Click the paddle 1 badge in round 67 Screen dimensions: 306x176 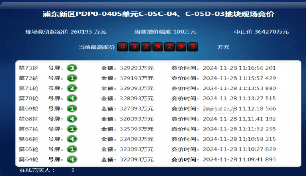72,129
